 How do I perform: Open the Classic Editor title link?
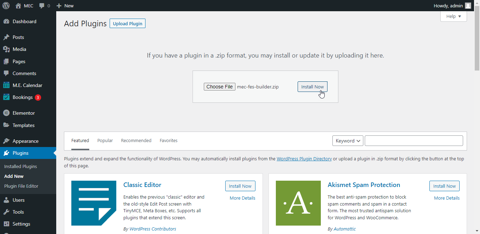(142, 185)
